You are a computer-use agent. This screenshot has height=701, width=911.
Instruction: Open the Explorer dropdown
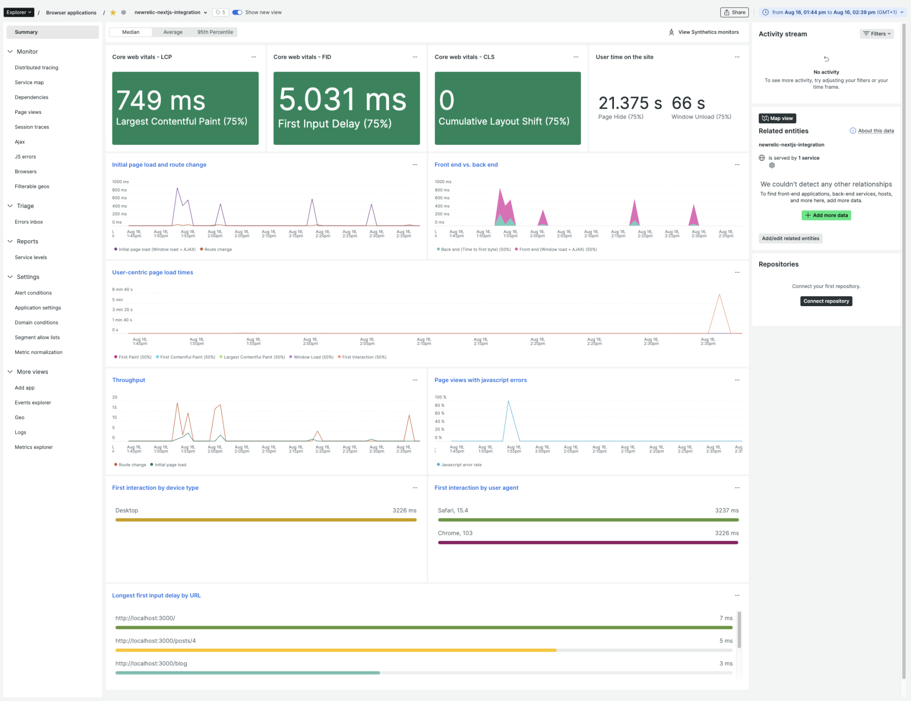19,12
